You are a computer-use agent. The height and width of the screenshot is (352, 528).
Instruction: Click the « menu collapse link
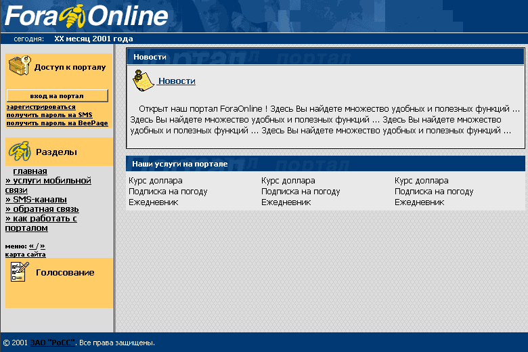[31, 246]
